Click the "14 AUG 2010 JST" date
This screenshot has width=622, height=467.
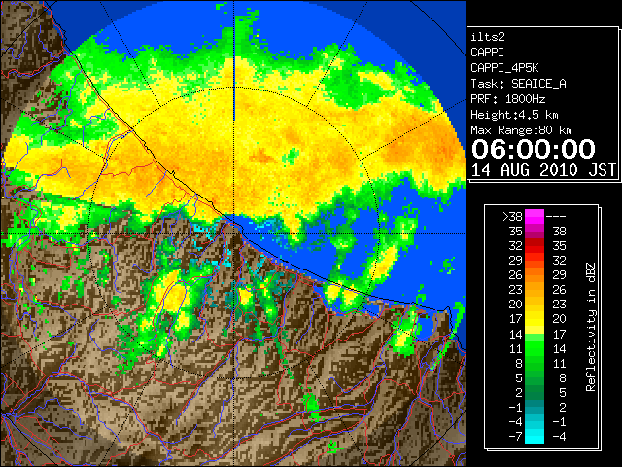(x=543, y=170)
